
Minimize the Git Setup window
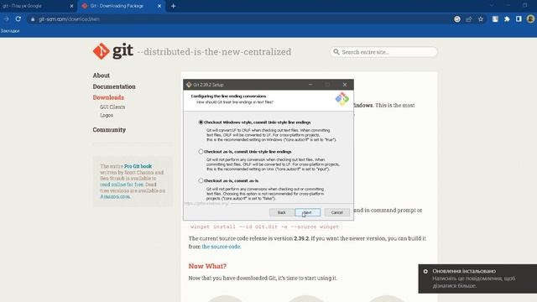[x=310, y=85]
